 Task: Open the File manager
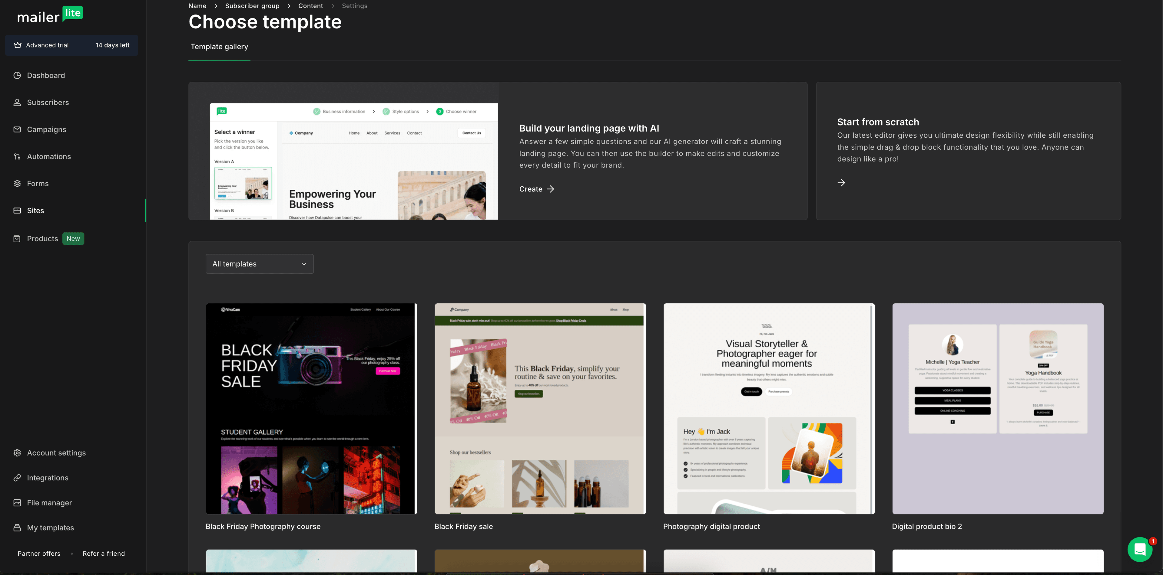point(49,502)
